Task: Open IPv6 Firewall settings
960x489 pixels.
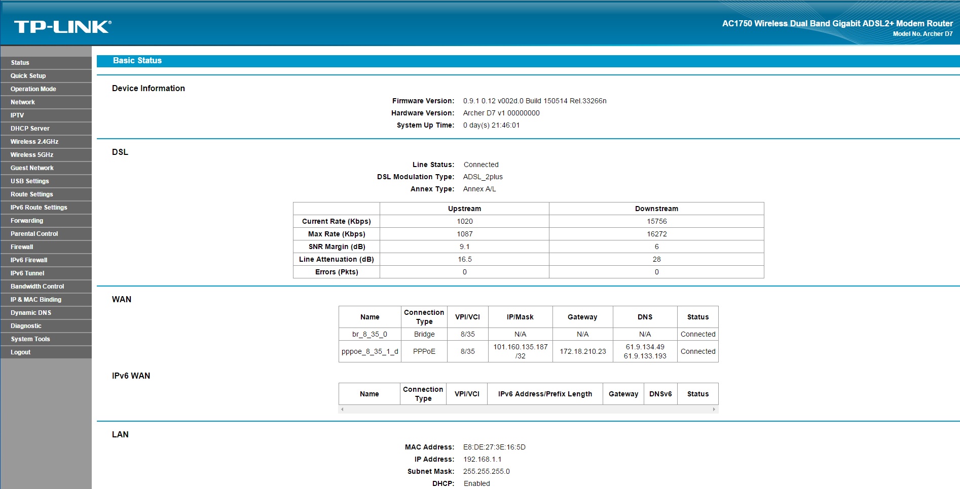Action: click(46, 260)
